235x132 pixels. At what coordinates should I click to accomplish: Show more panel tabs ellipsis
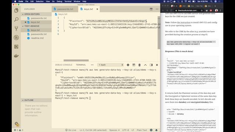point(92,65)
